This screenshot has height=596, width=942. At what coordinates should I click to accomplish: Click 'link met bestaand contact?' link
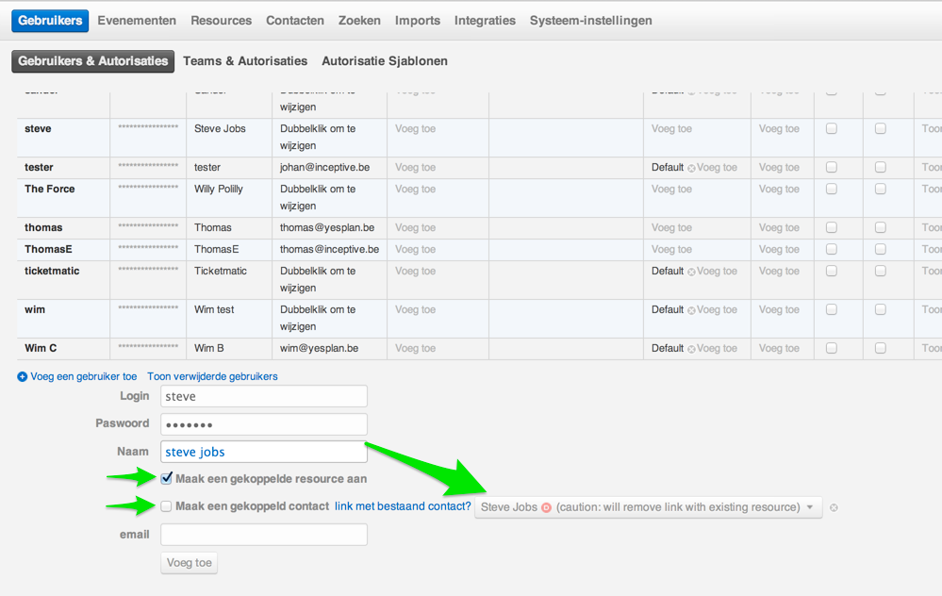403,506
